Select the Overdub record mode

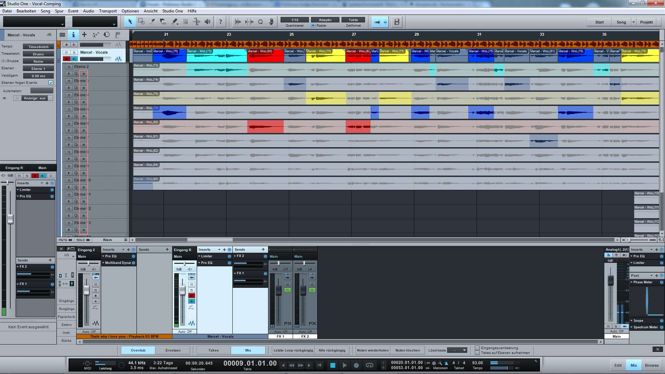[x=138, y=350]
